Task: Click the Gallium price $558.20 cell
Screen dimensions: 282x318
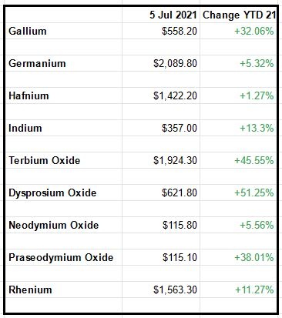Action: pos(161,31)
